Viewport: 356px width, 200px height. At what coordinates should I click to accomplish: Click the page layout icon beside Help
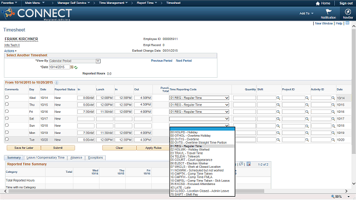click(x=347, y=23)
